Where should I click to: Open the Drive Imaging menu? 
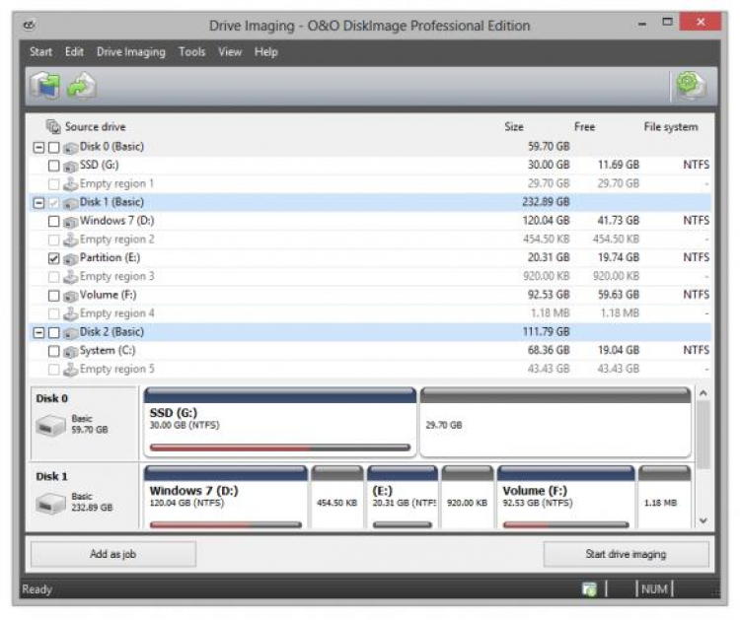pyautogui.click(x=130, y=52)
